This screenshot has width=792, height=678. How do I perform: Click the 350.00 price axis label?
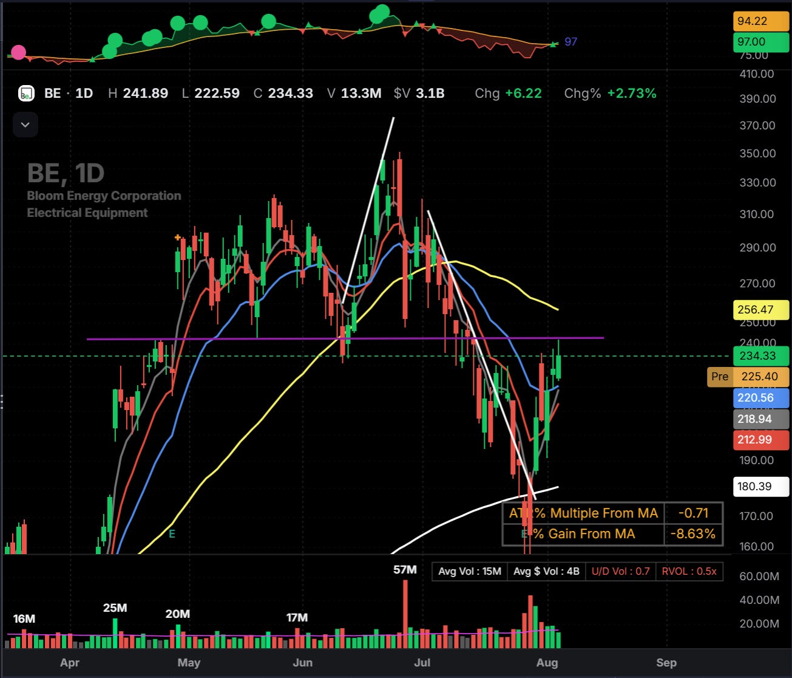757,154
